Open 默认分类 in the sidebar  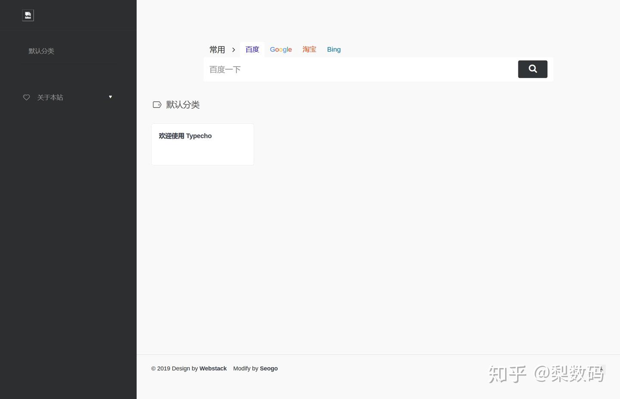tap(41, 51)
